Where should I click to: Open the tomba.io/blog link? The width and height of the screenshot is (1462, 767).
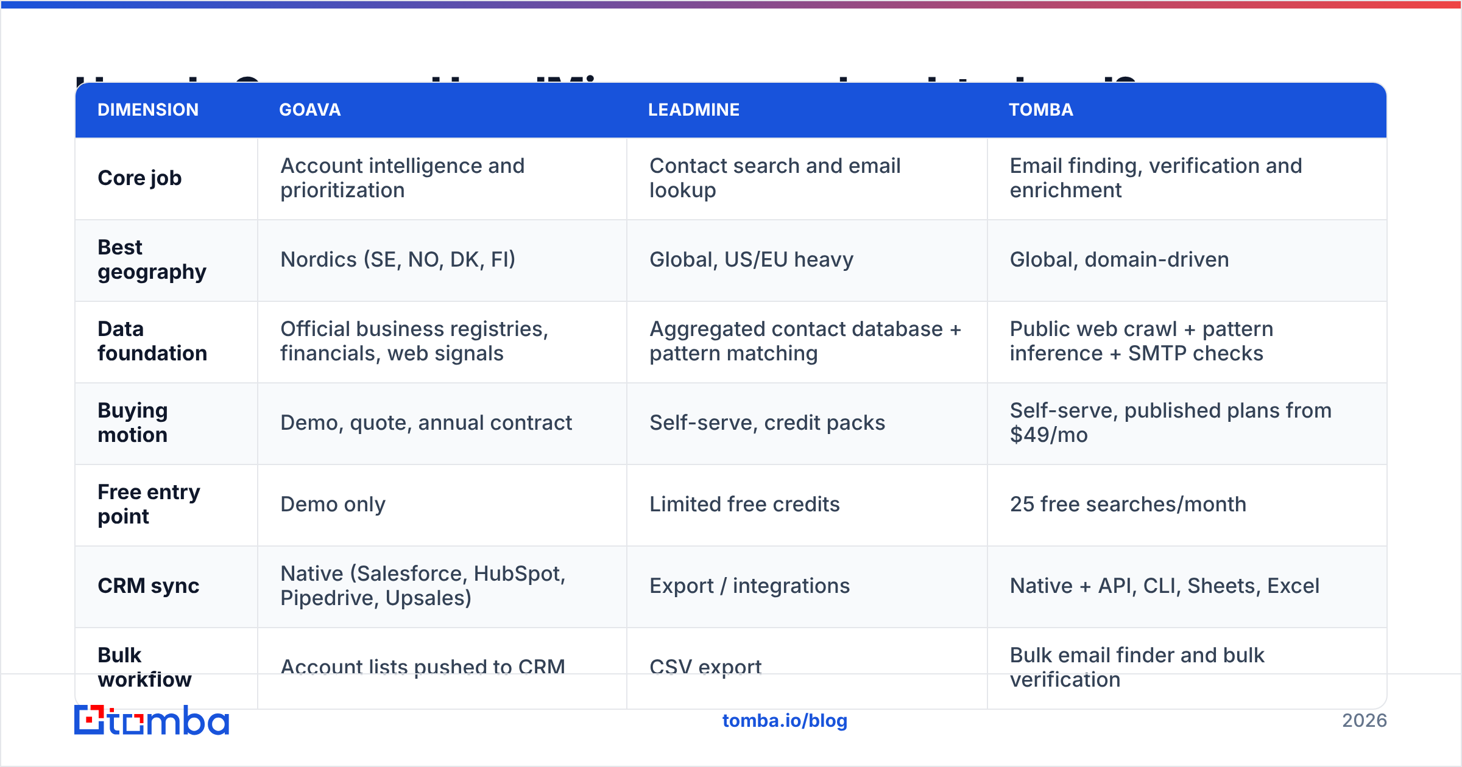point(785,721)
